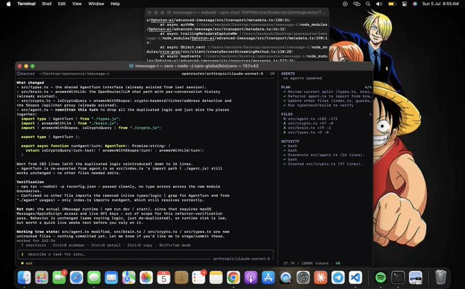Click the 'Ctrl+O detail' hint
Image resolution: width=465 pixels, height=289 pixels.
106,245
